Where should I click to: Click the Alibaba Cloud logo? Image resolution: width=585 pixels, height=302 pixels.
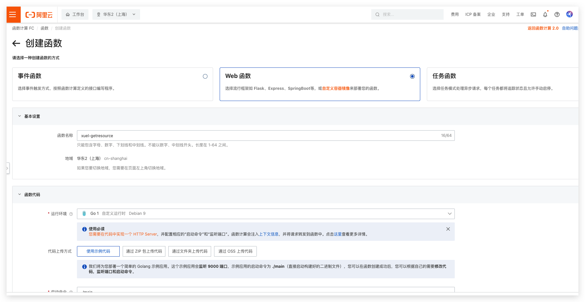pos(39,15)
